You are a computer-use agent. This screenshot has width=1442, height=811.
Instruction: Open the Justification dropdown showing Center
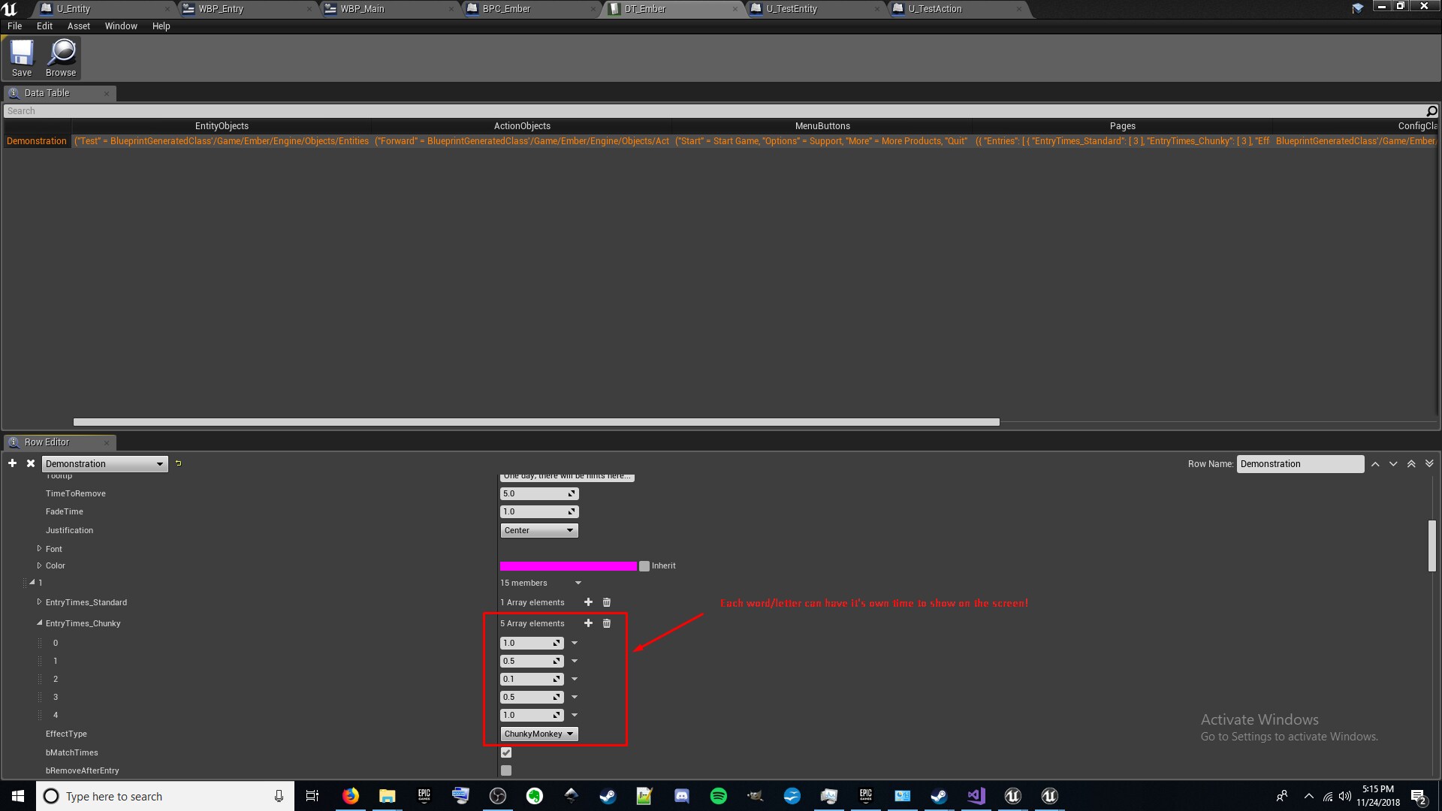(538, 529)
